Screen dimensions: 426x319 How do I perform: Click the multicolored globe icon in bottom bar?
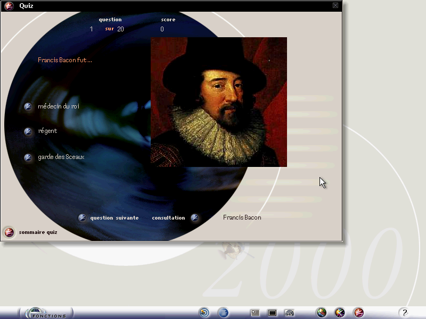[322, 313]
